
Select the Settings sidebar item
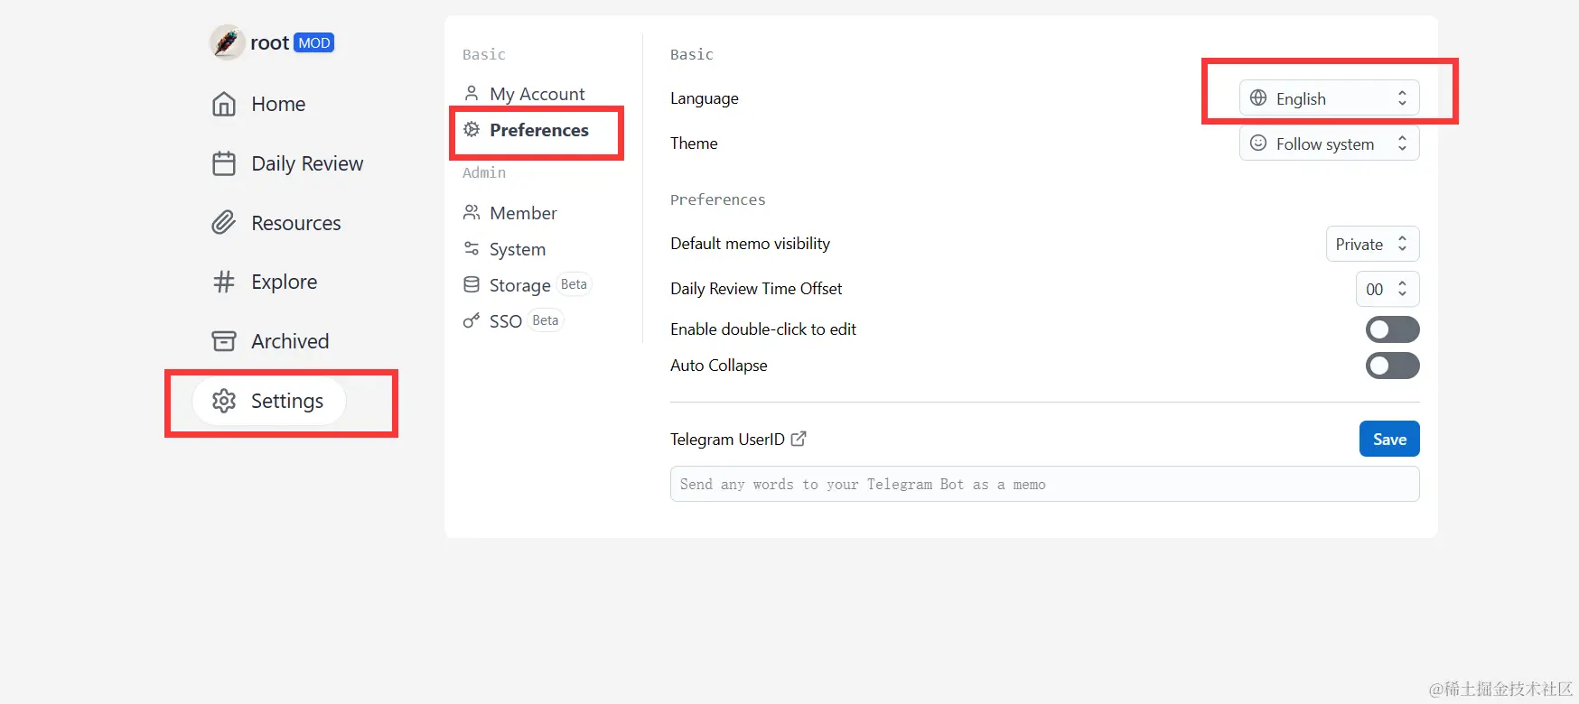click(269, 401)
